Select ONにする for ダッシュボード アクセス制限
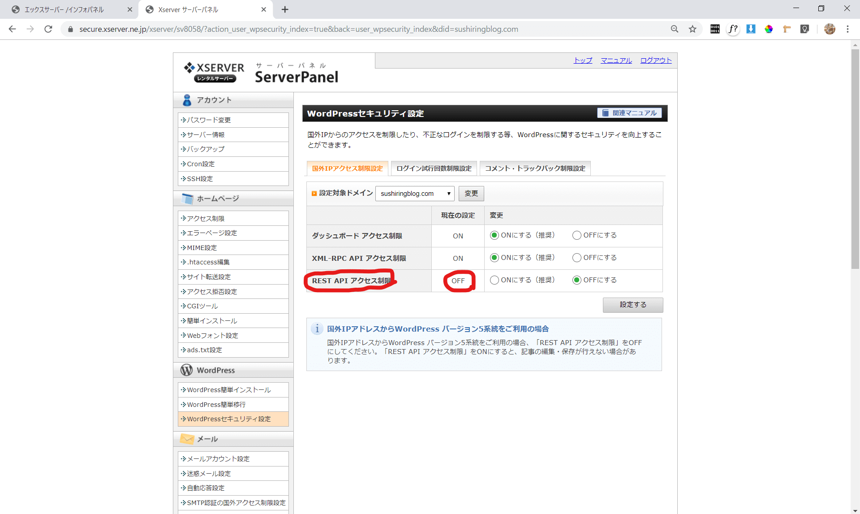This screenshot has width=860, height=514. tap(494, 235)
